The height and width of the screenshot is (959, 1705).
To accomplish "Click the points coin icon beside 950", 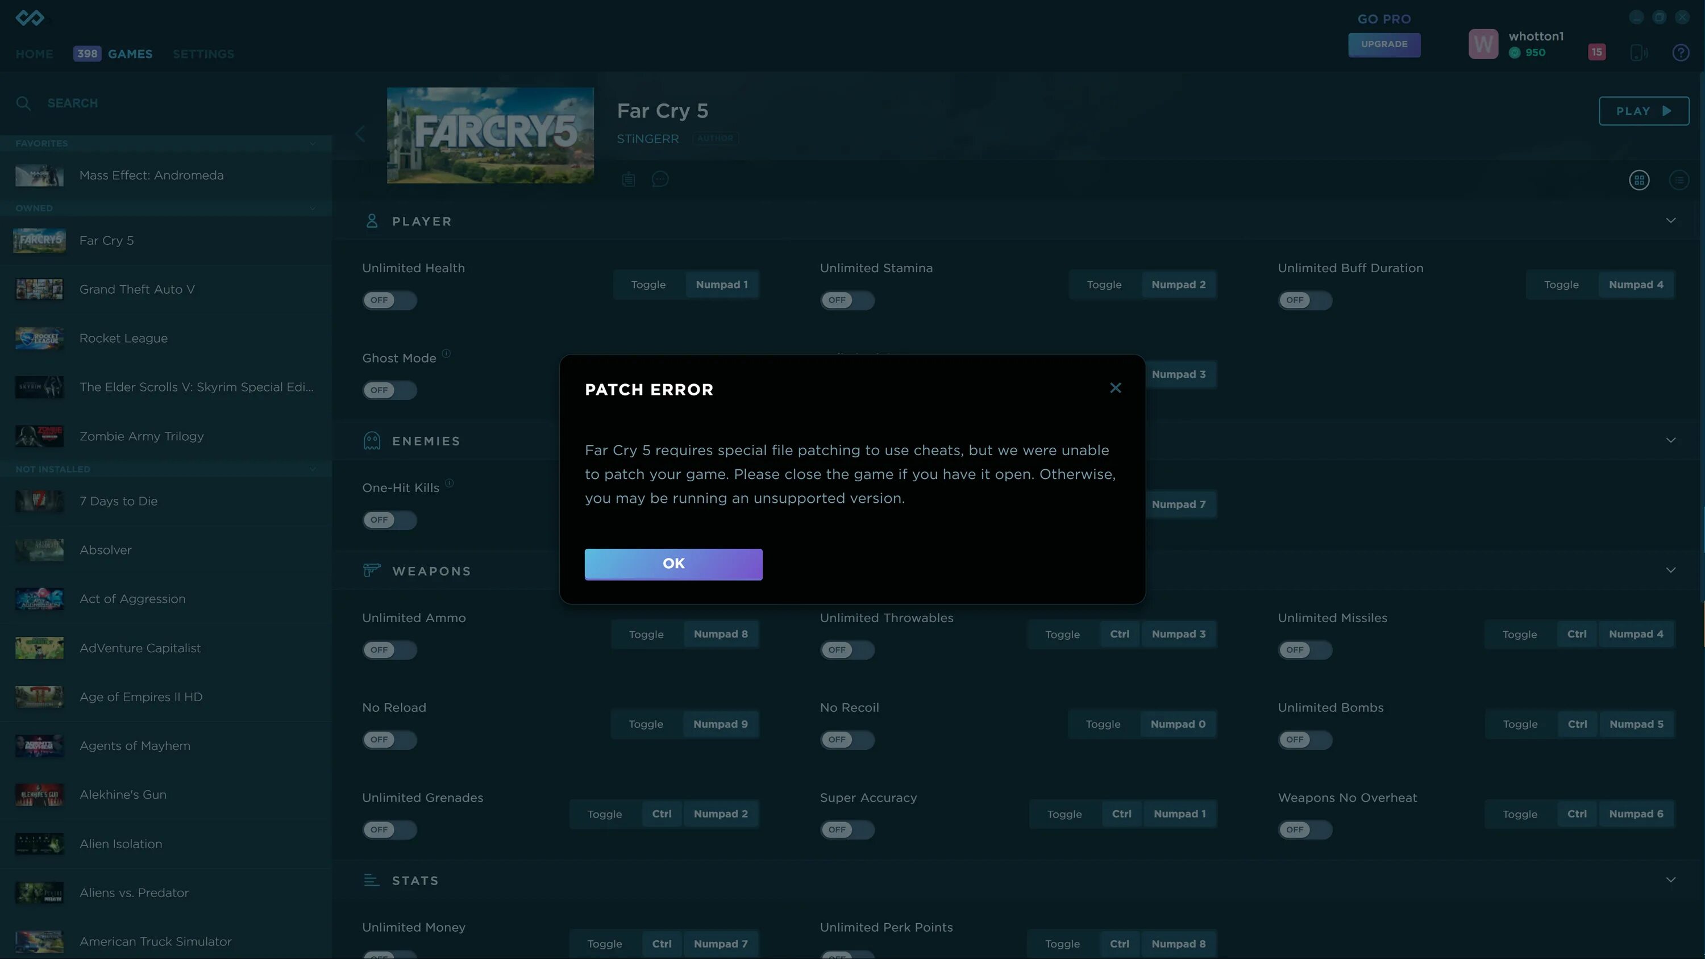I will tap(1515, 53).
